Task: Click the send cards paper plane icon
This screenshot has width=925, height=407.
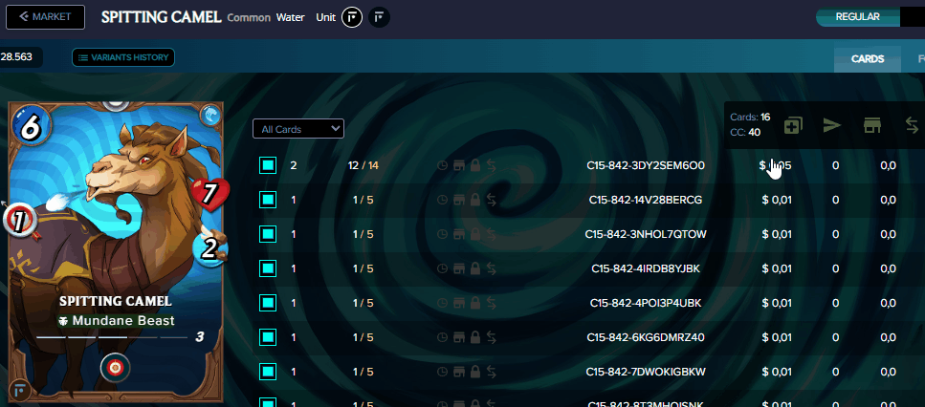Action: 832,125
